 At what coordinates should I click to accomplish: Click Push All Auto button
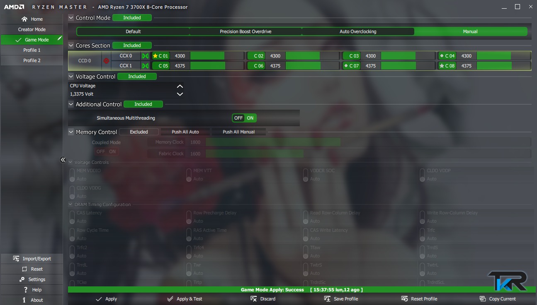185,132
